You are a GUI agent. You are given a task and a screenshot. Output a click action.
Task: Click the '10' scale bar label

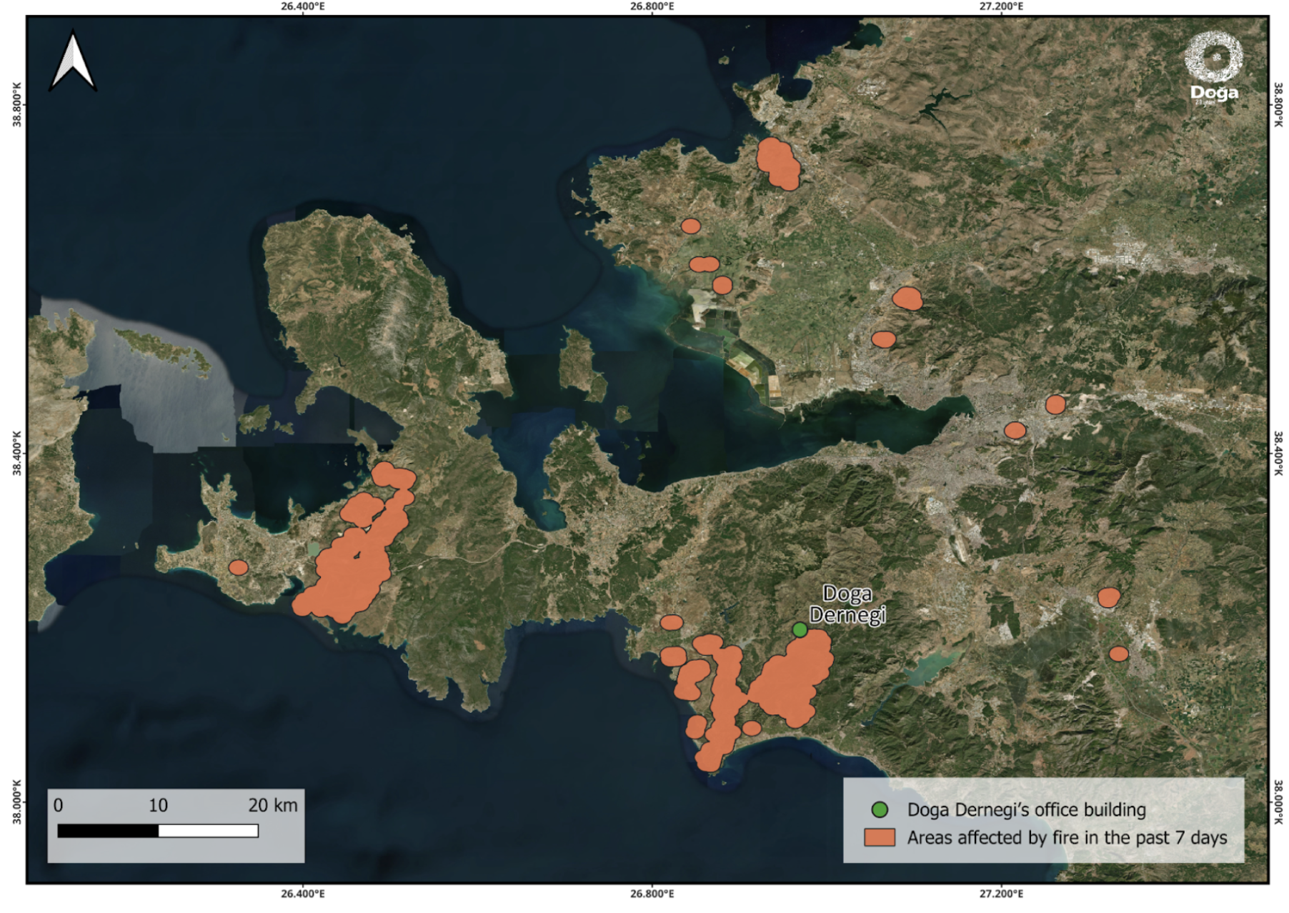pyautogui.click(x=158, y=805)
